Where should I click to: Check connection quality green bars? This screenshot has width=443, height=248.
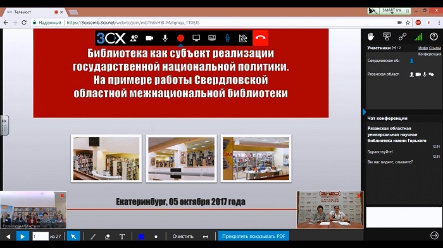[x=418, y=37]
